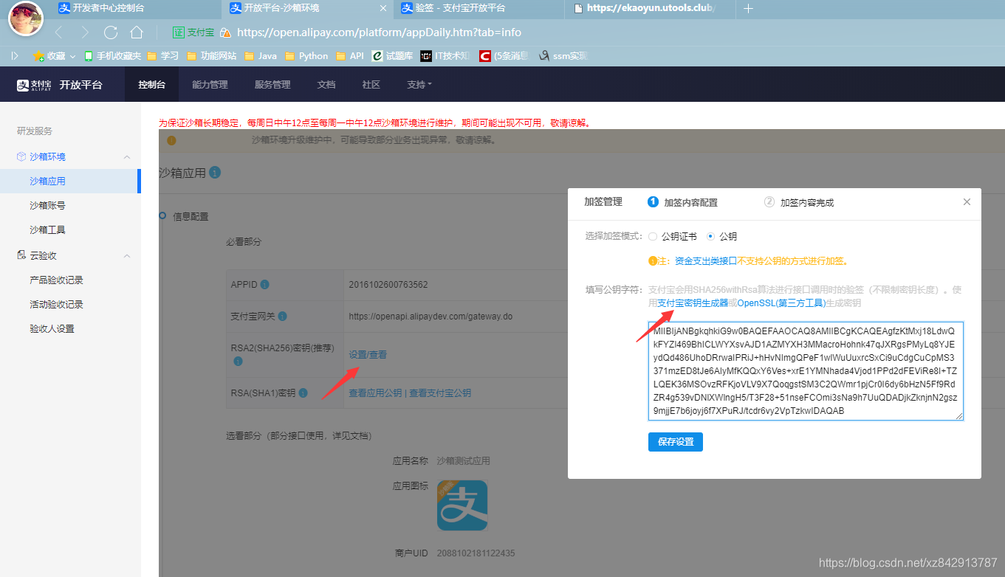Click the 资金支出类接口 link in the note

pos(706,261)
